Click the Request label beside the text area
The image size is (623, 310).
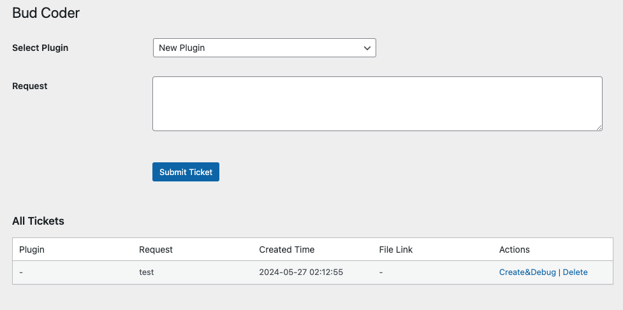(30, 86)
